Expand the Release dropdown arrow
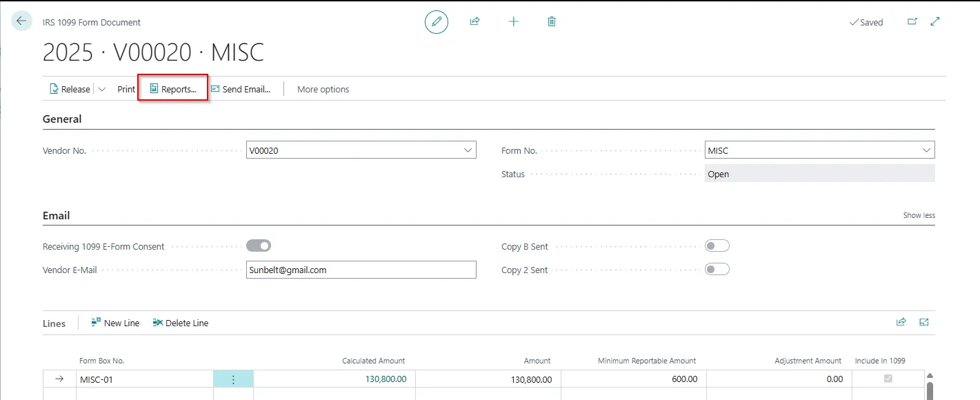The image size is (980, 400). (102, 89)
